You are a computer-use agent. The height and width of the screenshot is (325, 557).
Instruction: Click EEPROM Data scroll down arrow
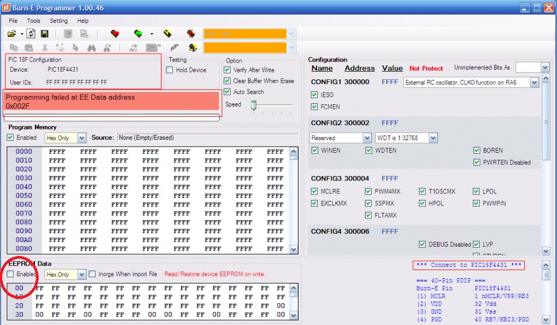pos(293,315)
